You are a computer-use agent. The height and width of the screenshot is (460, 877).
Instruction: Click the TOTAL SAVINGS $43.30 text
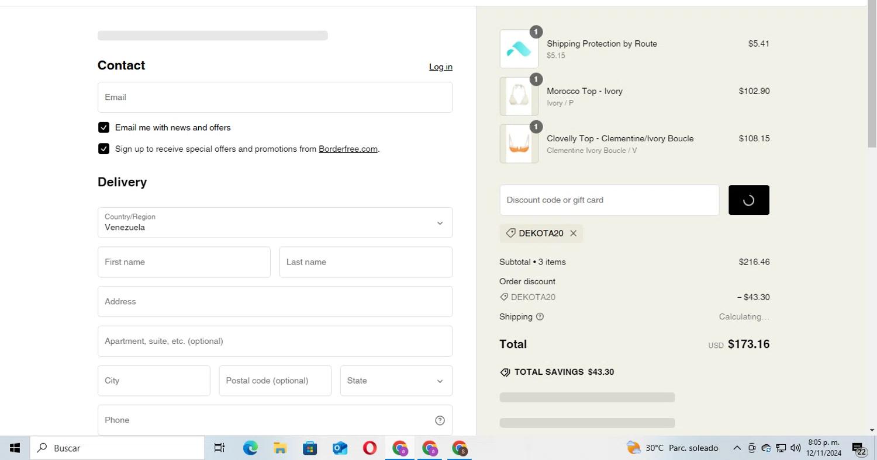[x=564, y=372]
